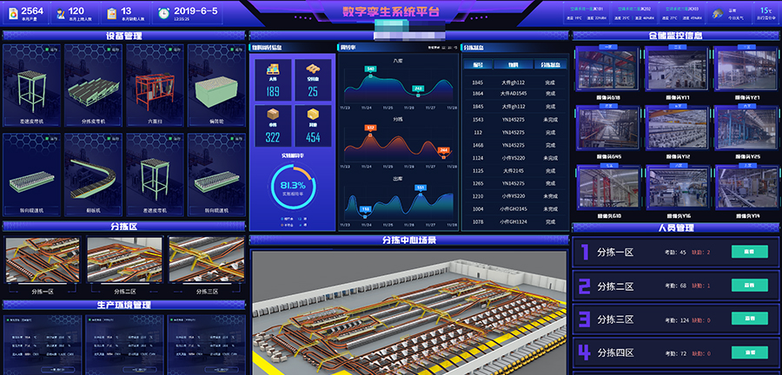Click the green button for 分拣三区
Image resolution: width=782 pixels, height=375 pixels.
tap(744, 319)
